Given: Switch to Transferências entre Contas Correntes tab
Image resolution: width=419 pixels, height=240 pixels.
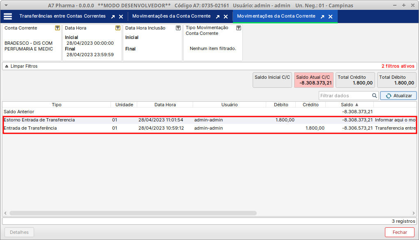Looking at the screenshot, I should (x=62, y=16).
